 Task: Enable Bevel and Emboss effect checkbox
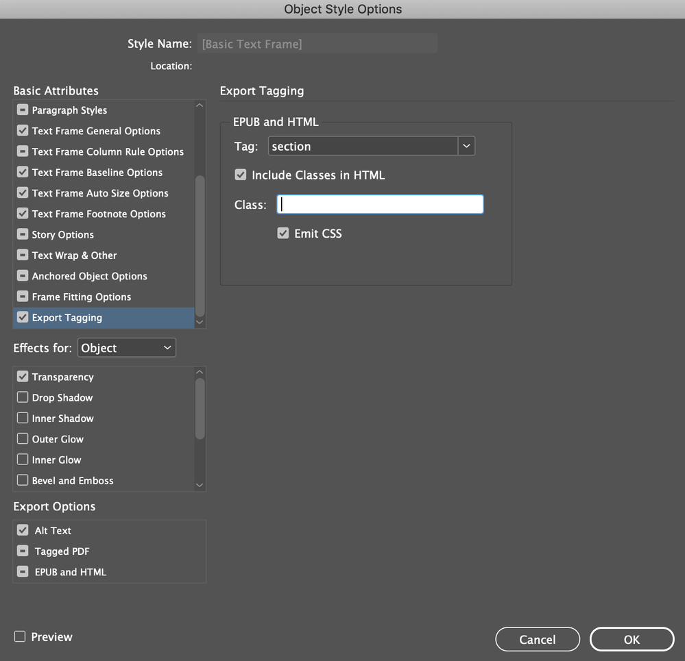[23, 480]
